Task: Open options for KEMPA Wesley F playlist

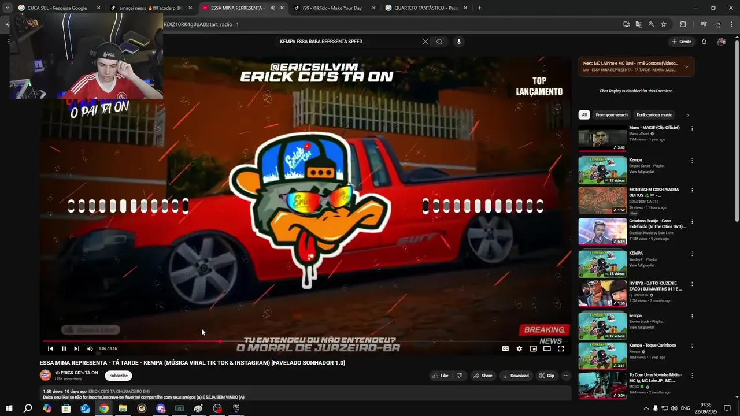Action: tap(692, 254)
